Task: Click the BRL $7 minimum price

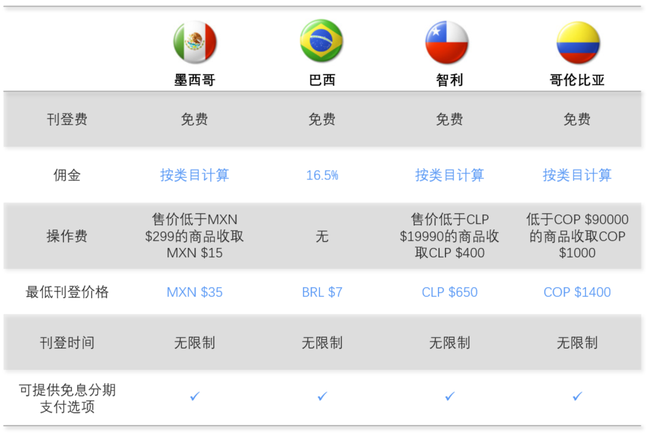Action: [322, 292]
